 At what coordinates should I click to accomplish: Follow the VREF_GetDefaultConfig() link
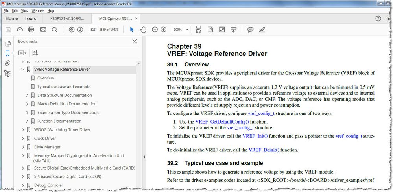222,122
